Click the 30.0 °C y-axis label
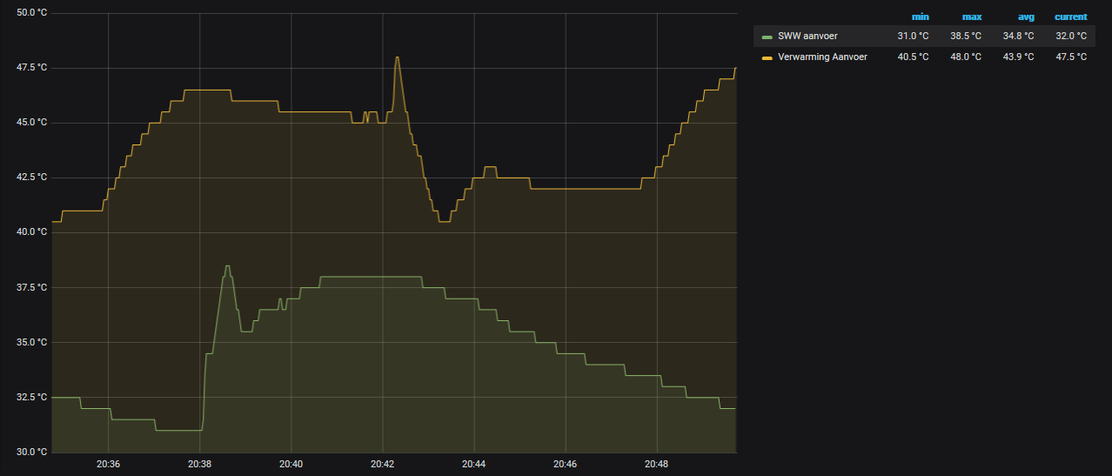Viewport: 1112px width, 476px height. tap(31, 452)
